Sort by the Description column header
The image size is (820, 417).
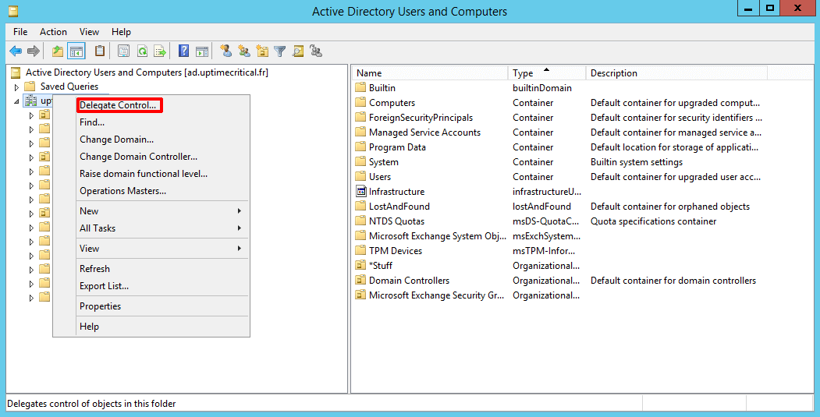pos(676,73)
